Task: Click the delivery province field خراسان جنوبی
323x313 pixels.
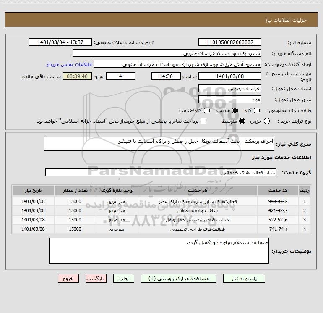Action: coord(230,88)
